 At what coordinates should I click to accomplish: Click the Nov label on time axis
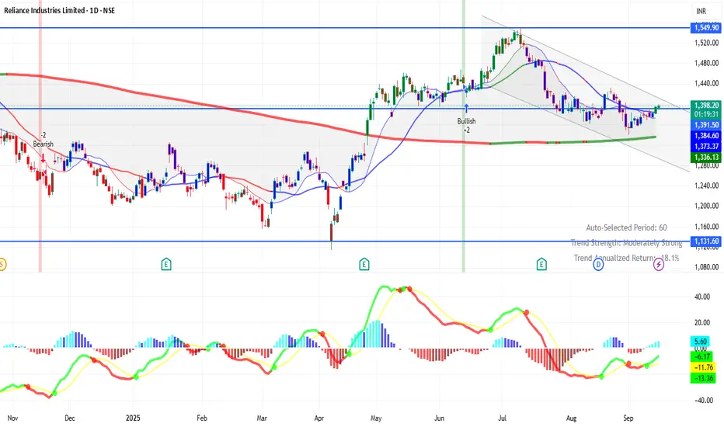click(x=13, y=418)
